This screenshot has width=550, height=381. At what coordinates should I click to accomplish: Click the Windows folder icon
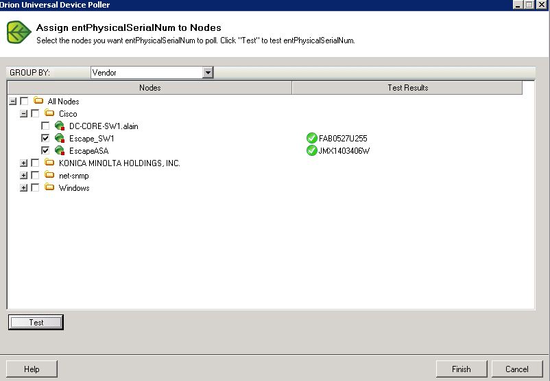pyautogui.click(x=49, y=187)
